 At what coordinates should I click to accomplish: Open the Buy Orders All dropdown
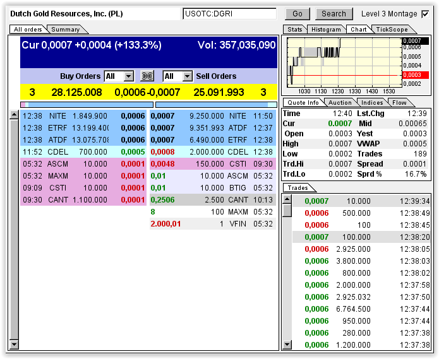(x=119, y=76)
